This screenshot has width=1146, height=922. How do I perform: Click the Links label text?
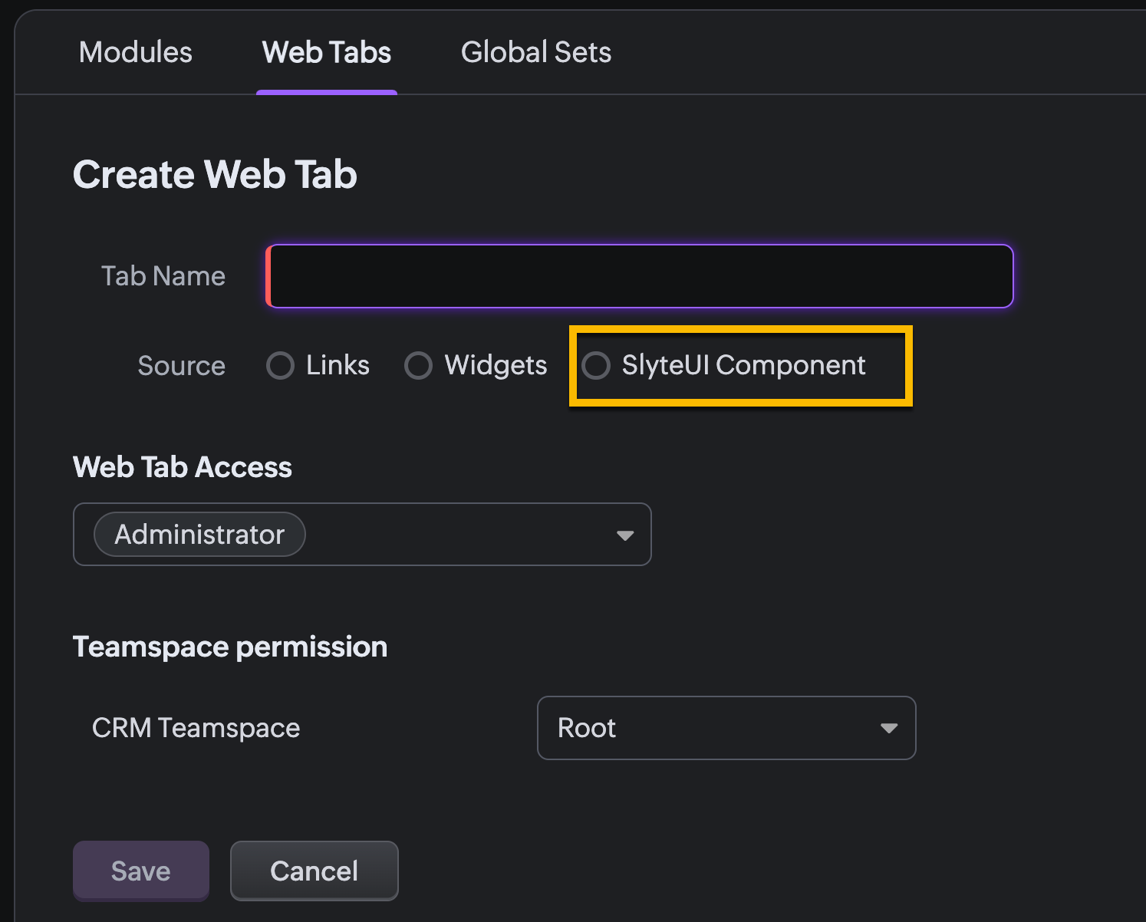(x=338, y=365)
